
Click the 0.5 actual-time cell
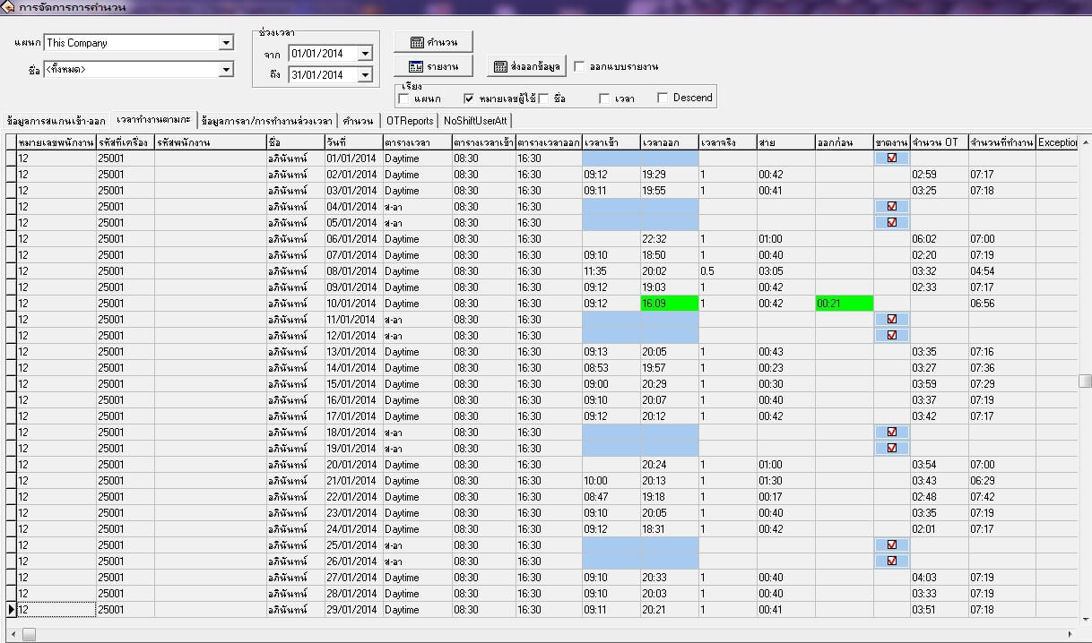pyautogui.click(x=727, y=271)
